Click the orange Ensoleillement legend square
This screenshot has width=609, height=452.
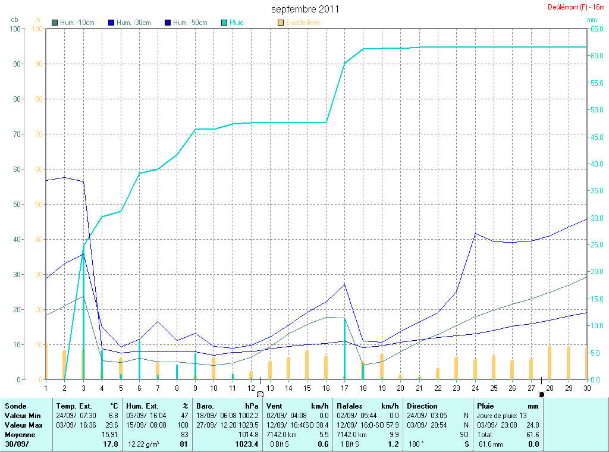pos(281,23)
